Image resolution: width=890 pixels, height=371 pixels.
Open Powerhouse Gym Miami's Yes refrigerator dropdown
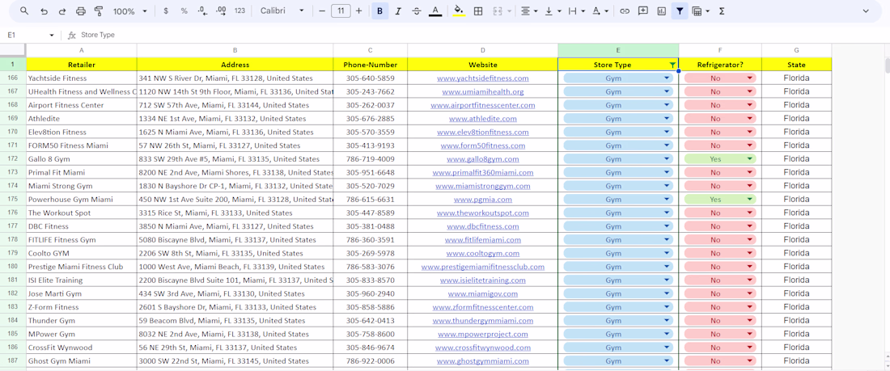(750, 200)
